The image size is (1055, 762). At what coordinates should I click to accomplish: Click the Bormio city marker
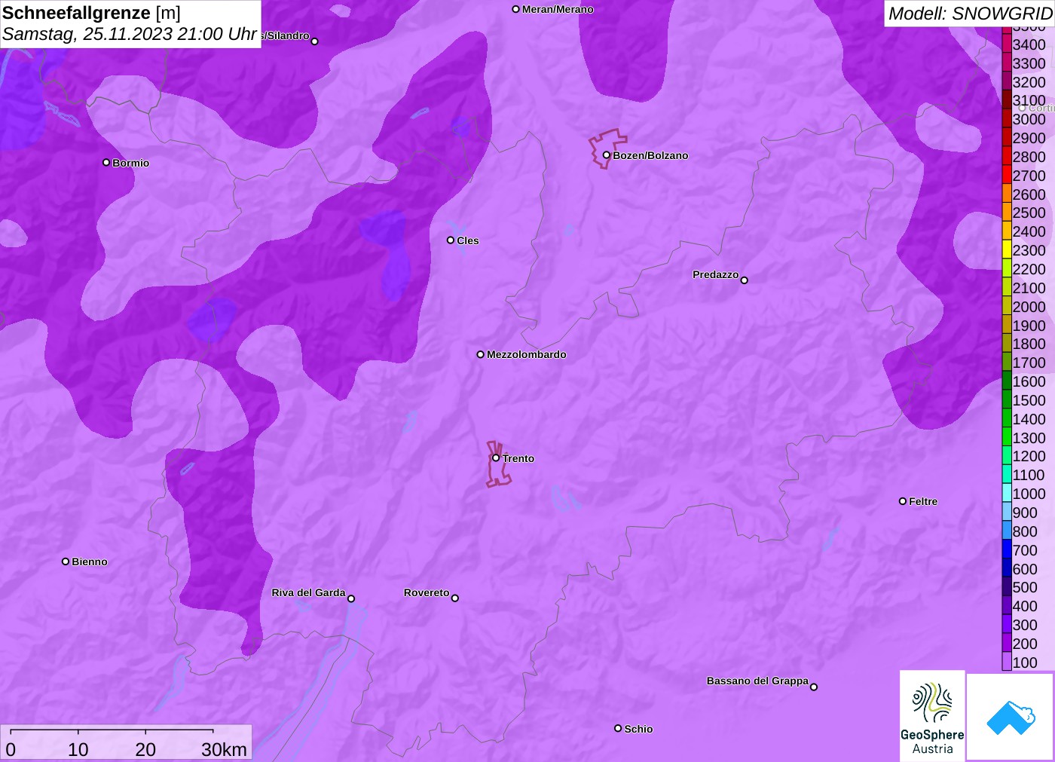click(x=106, y=163)
